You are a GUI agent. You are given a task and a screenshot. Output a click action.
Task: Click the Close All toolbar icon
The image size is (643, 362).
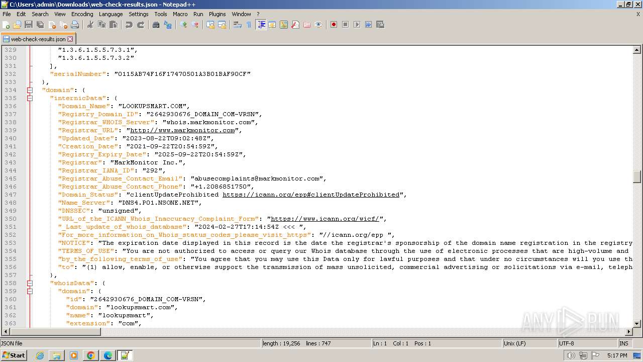click(x=63, y=25)
